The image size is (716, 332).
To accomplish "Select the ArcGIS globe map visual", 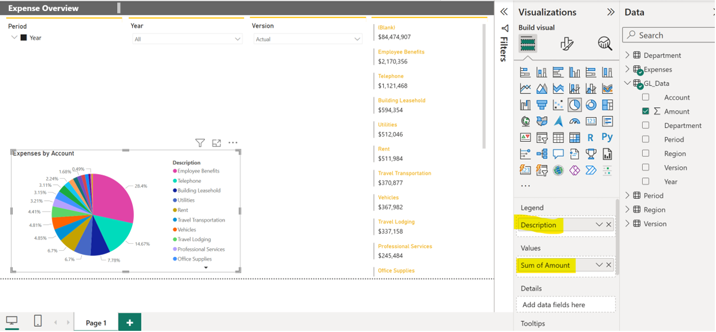I will pos(558,170).
